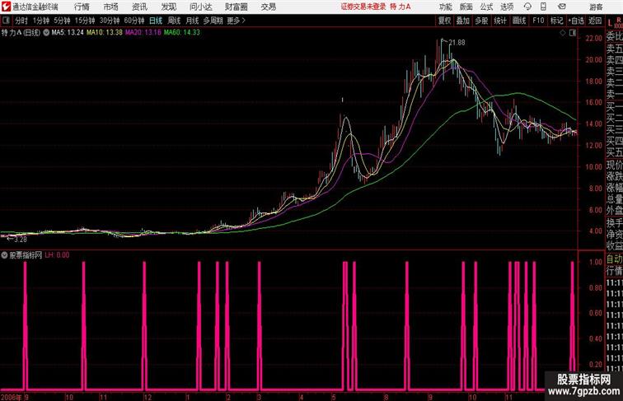623x401 pixels.
Task: Open the 问小达 menu
Action: click(201, 7)
